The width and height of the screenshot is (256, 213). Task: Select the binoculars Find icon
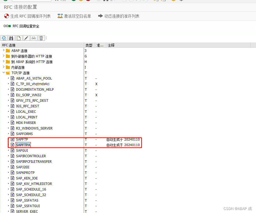tap(11, 38)
